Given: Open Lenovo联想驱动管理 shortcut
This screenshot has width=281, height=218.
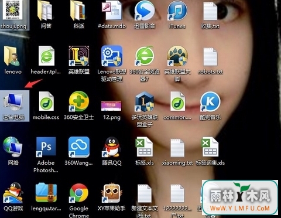Looking at the screenshot, I should [x=112, y=56].
